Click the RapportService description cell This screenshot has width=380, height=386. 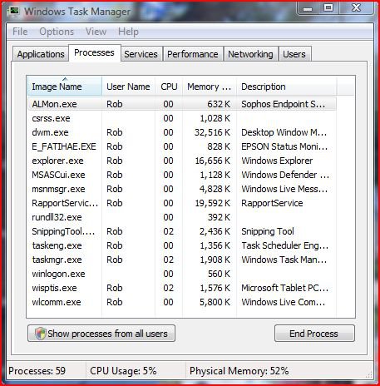pos(272,203)
